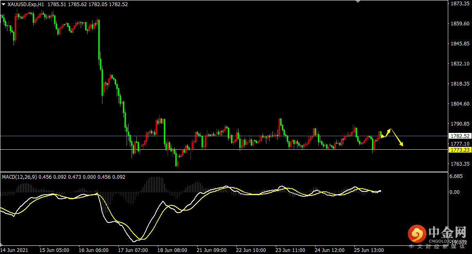The width and height of the screenshot is (472, 254).
Task: Click the 17 Jun 07:00 time label
Action: pos(133,250)
